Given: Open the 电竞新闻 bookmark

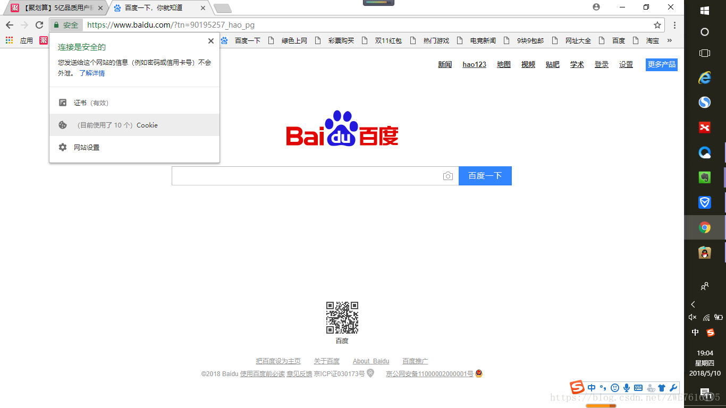Looking at the screenshot, I should (476, 40).
